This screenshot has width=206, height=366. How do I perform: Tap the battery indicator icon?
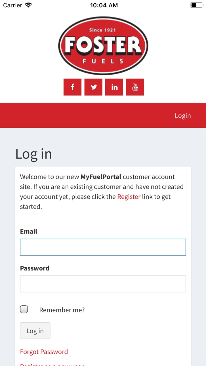(196, 5)
